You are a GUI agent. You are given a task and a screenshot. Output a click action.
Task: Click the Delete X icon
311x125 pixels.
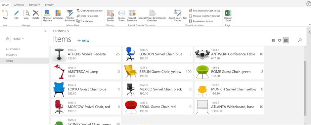point(36,13)
